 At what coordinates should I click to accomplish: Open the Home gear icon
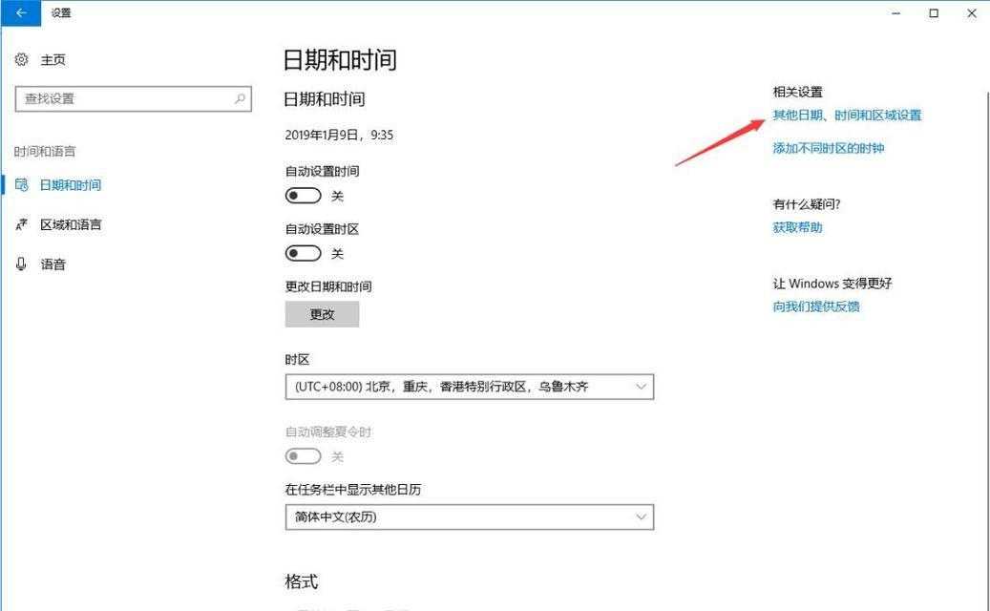[21, 59]
